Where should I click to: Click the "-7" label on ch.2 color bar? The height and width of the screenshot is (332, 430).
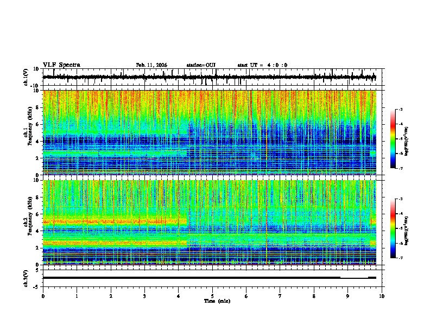[401, 258]
